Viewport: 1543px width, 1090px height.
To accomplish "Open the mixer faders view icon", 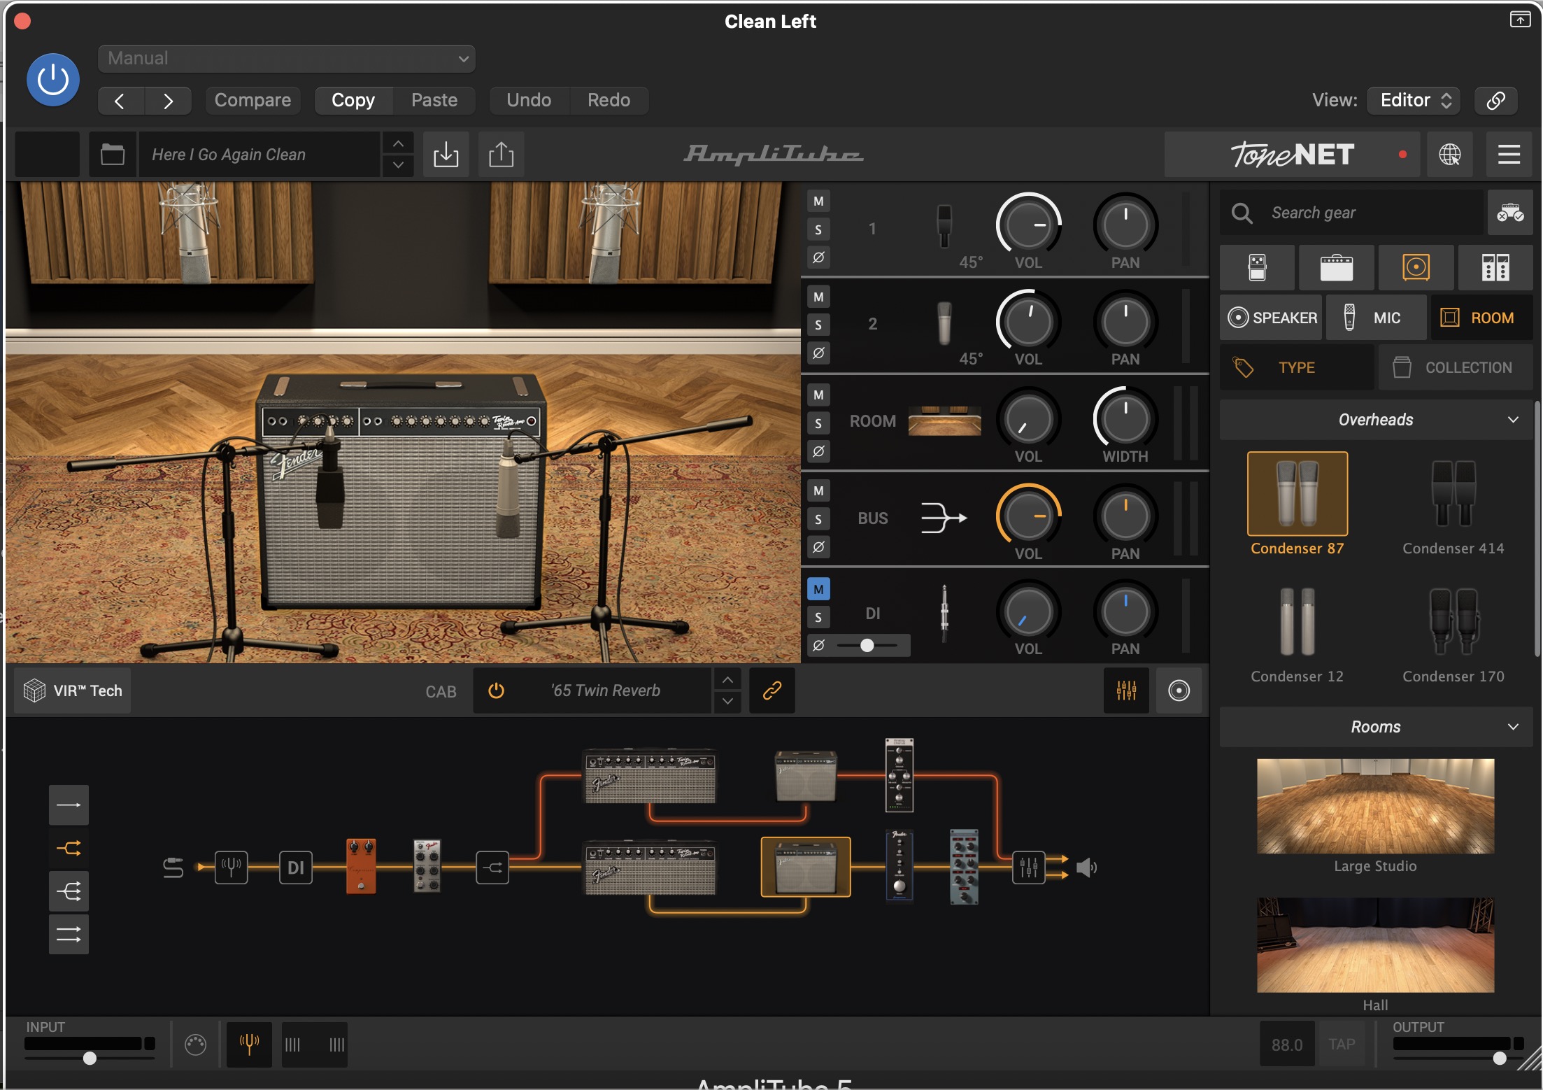I will [1126, 691].
